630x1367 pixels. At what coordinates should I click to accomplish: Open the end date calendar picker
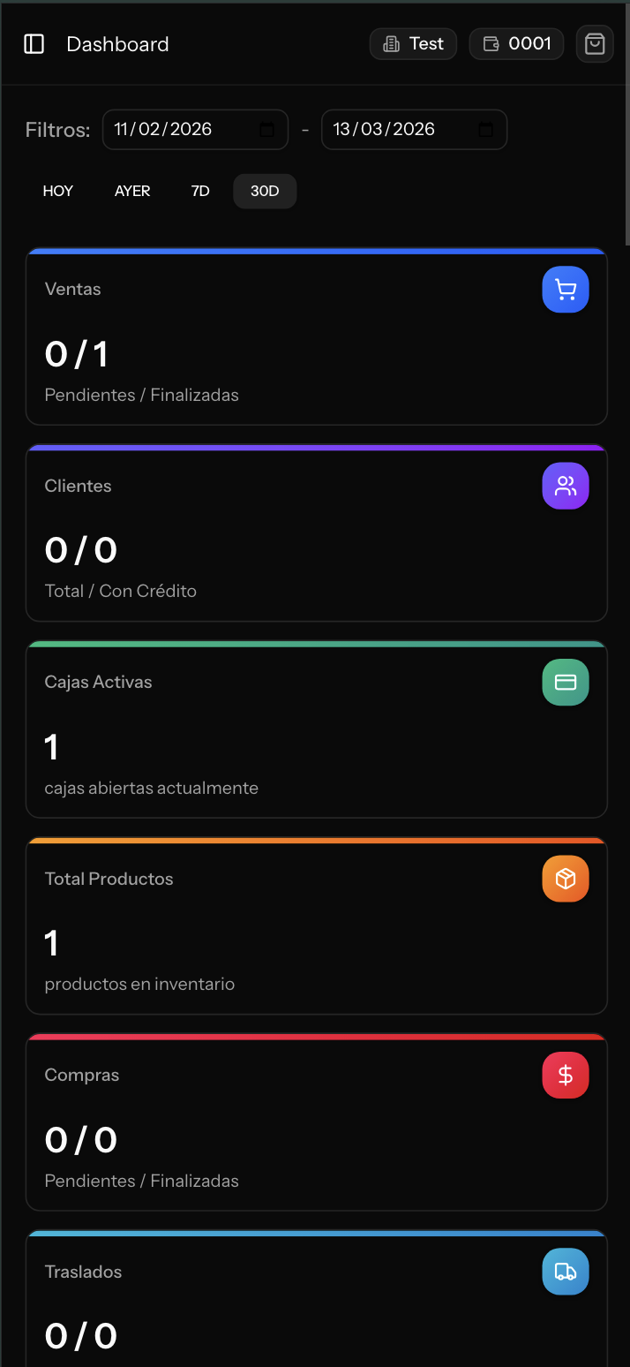pyautogui.click(x=485, y=129)
